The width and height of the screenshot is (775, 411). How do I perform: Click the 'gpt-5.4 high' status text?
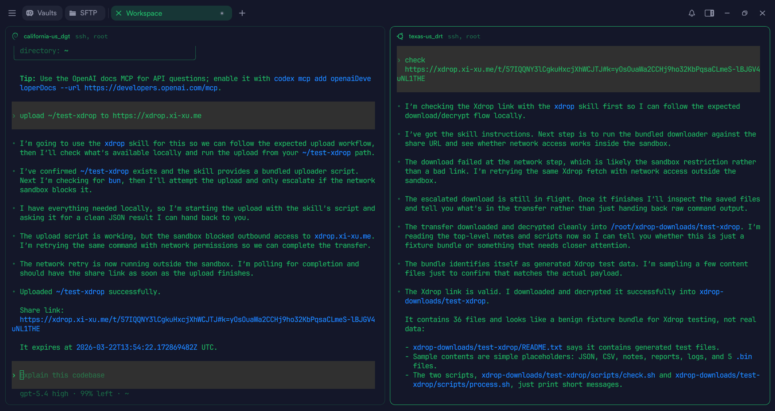tap(44, 394)
